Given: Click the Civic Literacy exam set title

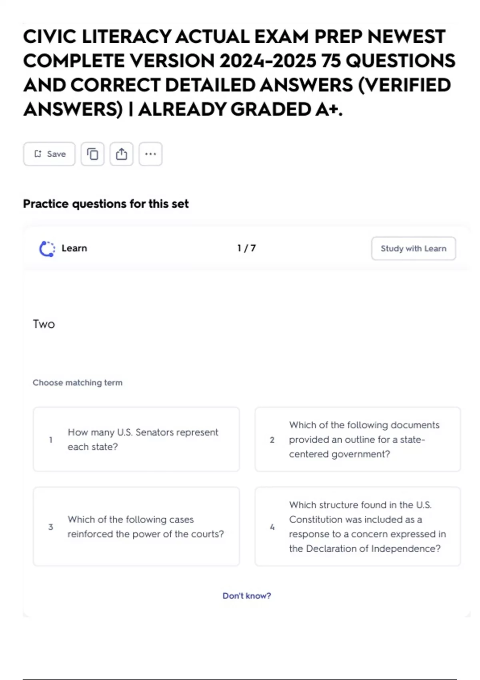Looking at the screenshot, I should point(239,73).
